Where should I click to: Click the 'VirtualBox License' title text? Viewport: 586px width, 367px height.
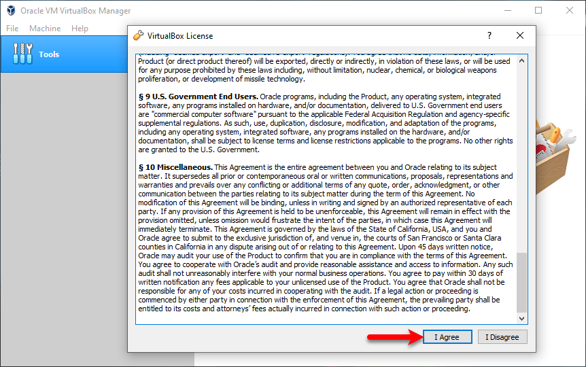pyautogui.click(x=180, y=36)
